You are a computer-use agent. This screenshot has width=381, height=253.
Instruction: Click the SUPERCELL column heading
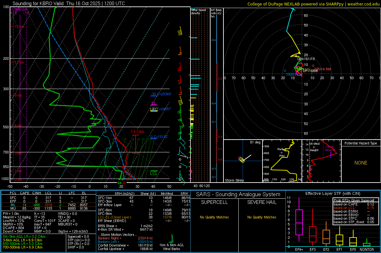(214, 202)
